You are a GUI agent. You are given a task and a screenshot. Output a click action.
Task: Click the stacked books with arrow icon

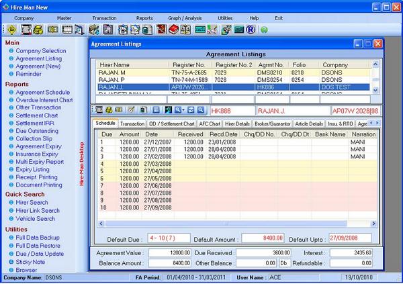point(94,30)
